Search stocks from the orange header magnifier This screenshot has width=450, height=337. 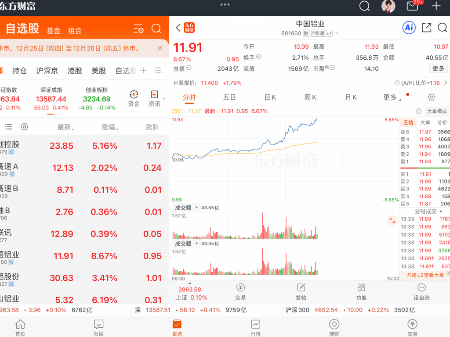click(156, 29)
